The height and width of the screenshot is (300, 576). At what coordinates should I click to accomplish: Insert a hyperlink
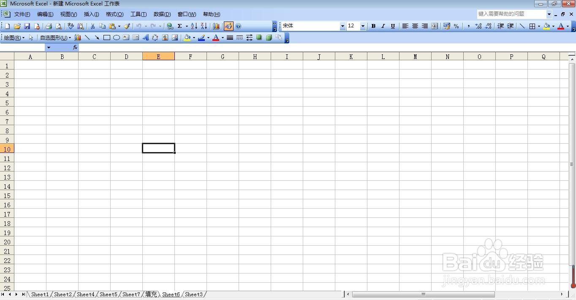click(170, 26)
